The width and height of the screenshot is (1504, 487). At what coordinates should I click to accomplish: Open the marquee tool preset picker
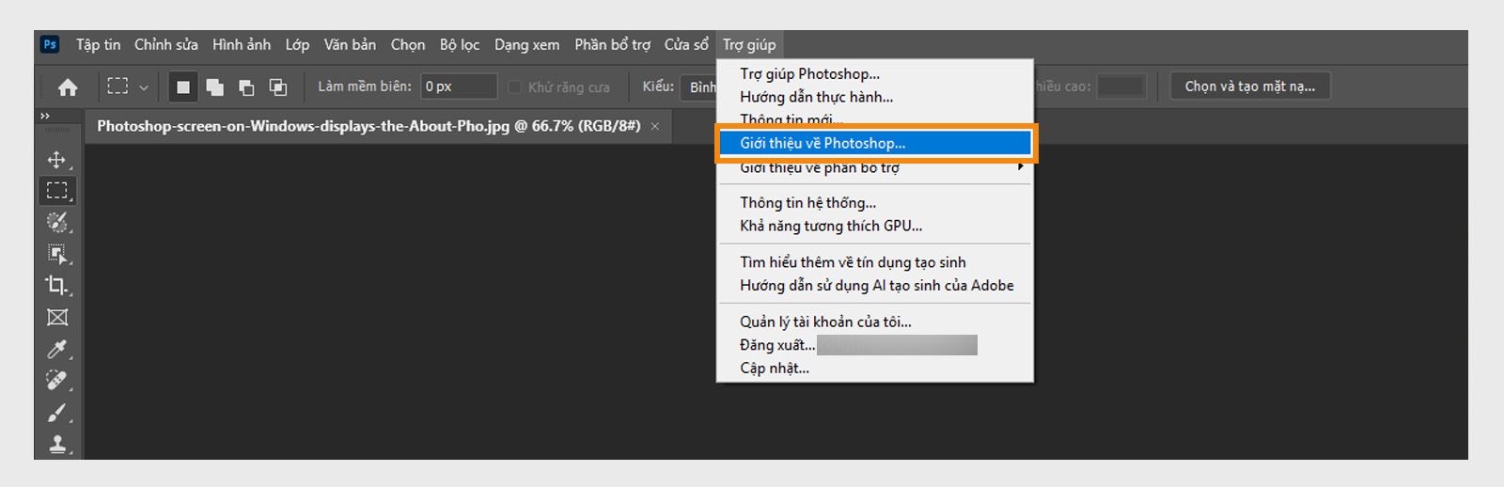tap(127, 86)
